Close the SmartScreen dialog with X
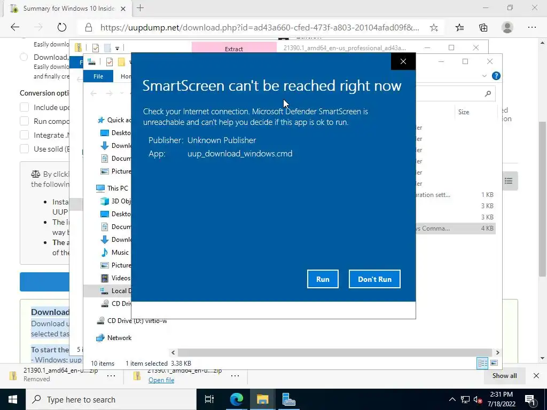 click(x=403, y=61)
